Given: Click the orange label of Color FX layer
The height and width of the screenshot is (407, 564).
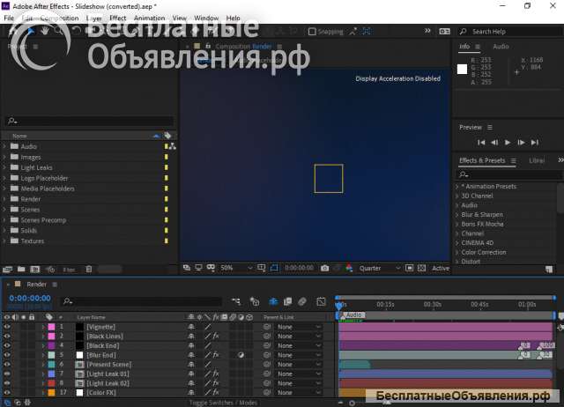Looking at the screenshot, I should click(x=51, y=393).
